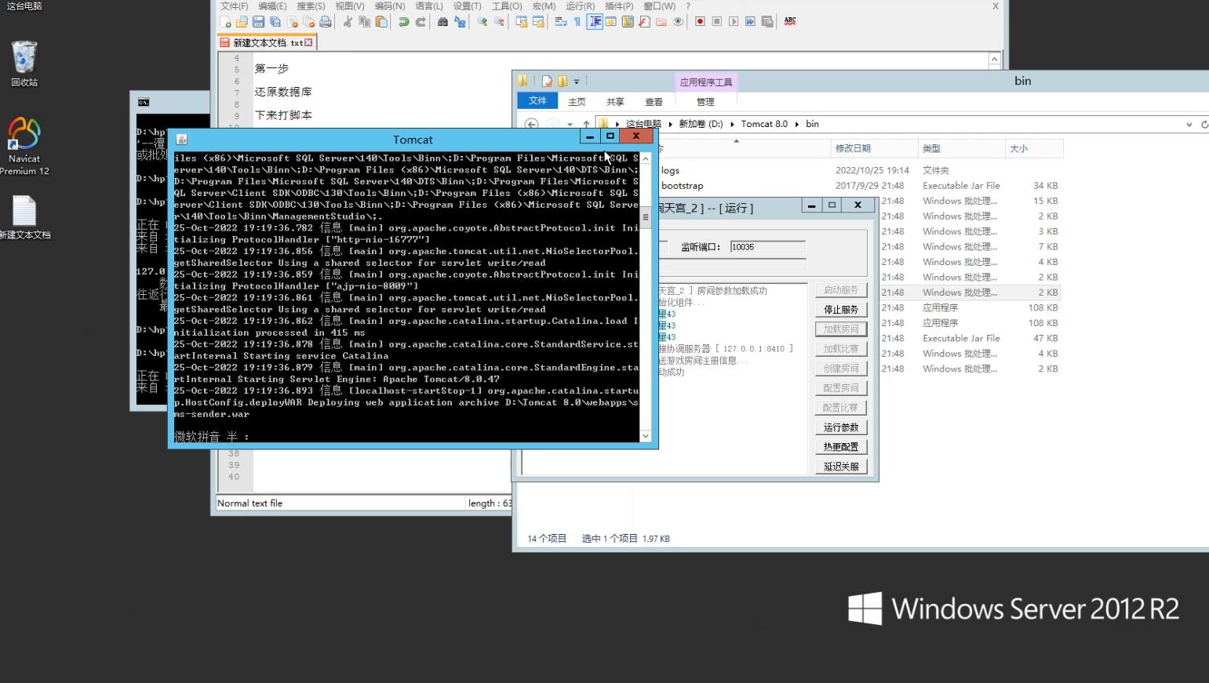
Task: Open the 插件(P) menu in Notepad++
Action: (x=618, y=6)
